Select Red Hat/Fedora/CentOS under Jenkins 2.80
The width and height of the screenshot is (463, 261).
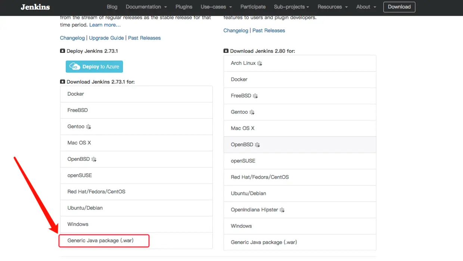tap(300, 177)
